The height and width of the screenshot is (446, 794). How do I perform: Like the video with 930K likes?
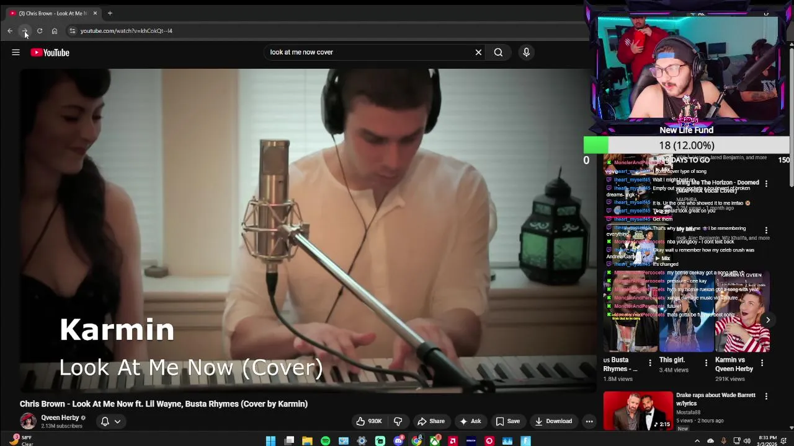(x=369, y=421)
